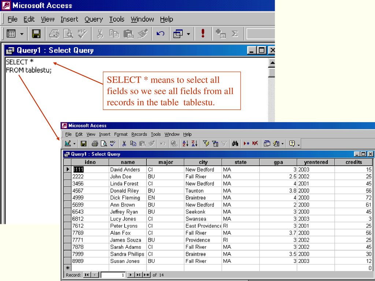
Task: Click the Print icon in the SQL query window toolbar
Action: pos(54,34)
